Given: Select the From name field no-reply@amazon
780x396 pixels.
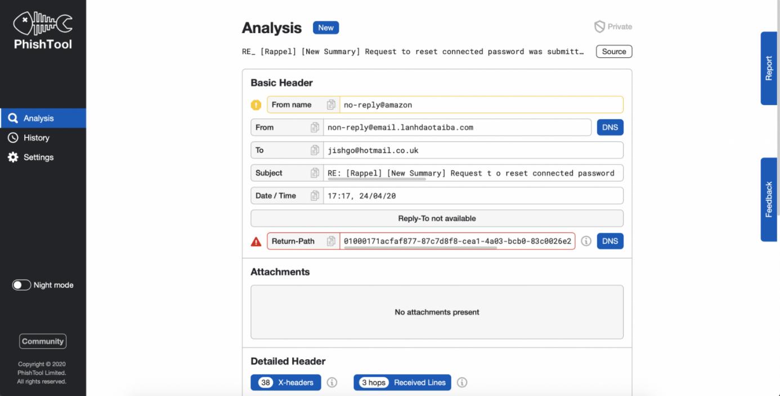Looking at the screenshot, I should pyautogui.click(x=482, y=105).
